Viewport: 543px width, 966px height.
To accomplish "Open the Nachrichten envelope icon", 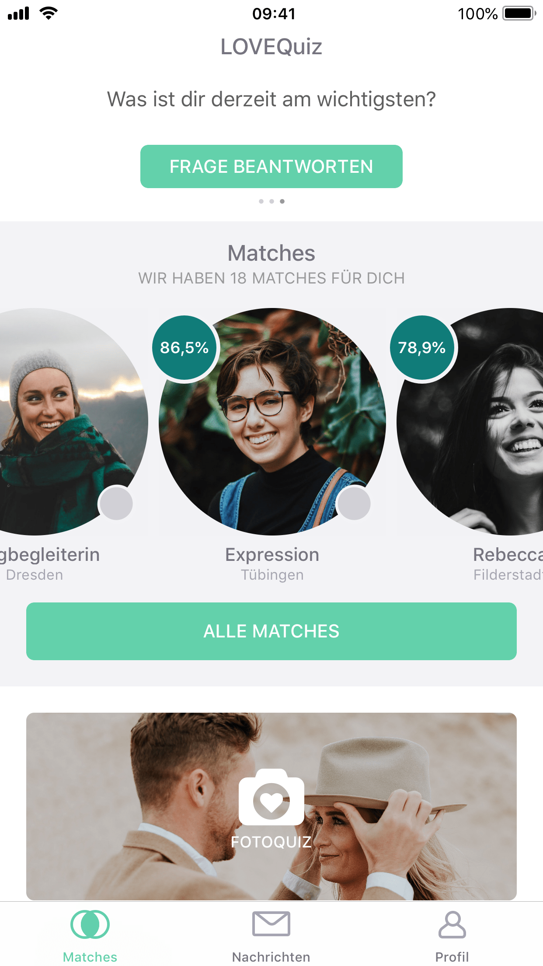I will click(271, 924).
